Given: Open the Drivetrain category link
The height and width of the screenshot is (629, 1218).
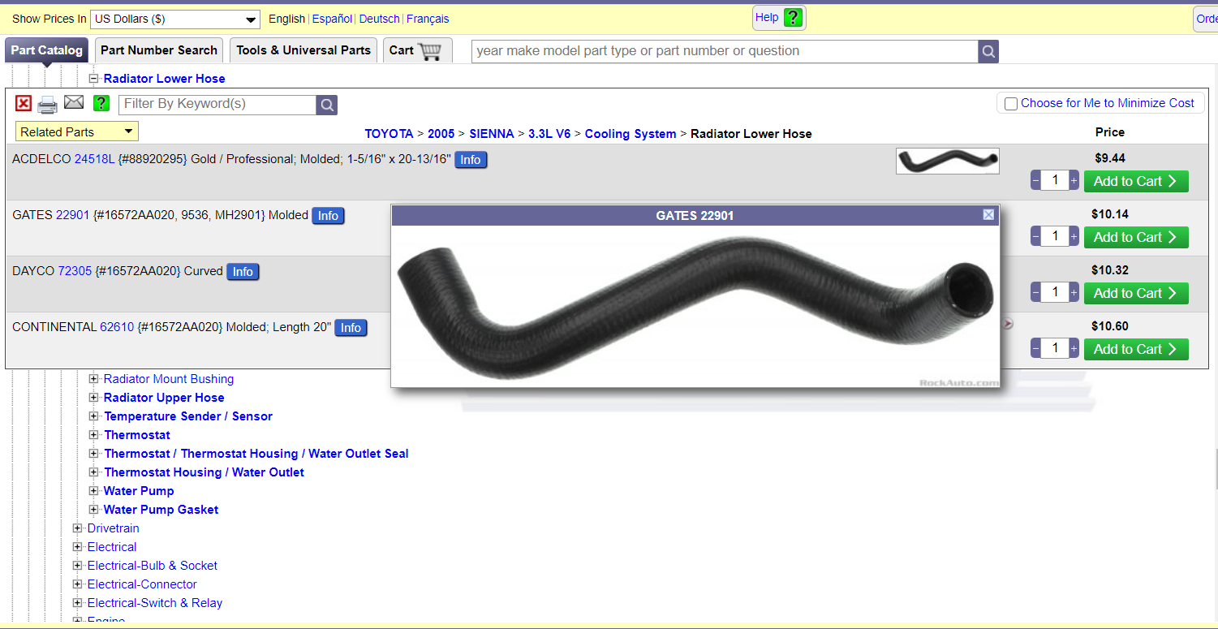Looking at the screenshot, I should tap(114, 528).
